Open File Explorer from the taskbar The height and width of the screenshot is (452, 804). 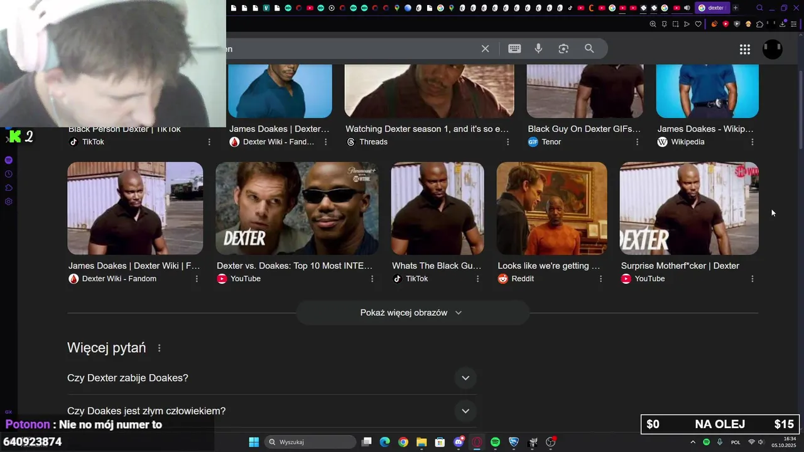click(x=421, y=442)
